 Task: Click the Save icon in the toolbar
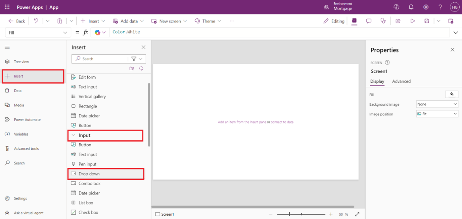point(427,21)
